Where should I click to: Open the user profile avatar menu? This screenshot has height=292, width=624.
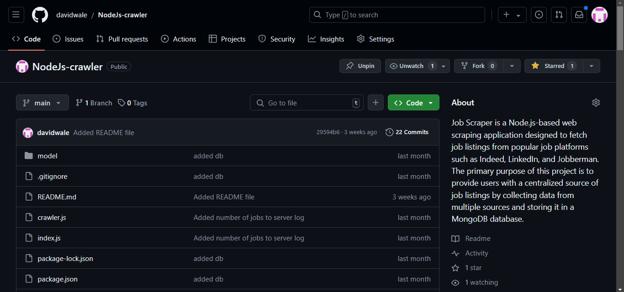599,15
